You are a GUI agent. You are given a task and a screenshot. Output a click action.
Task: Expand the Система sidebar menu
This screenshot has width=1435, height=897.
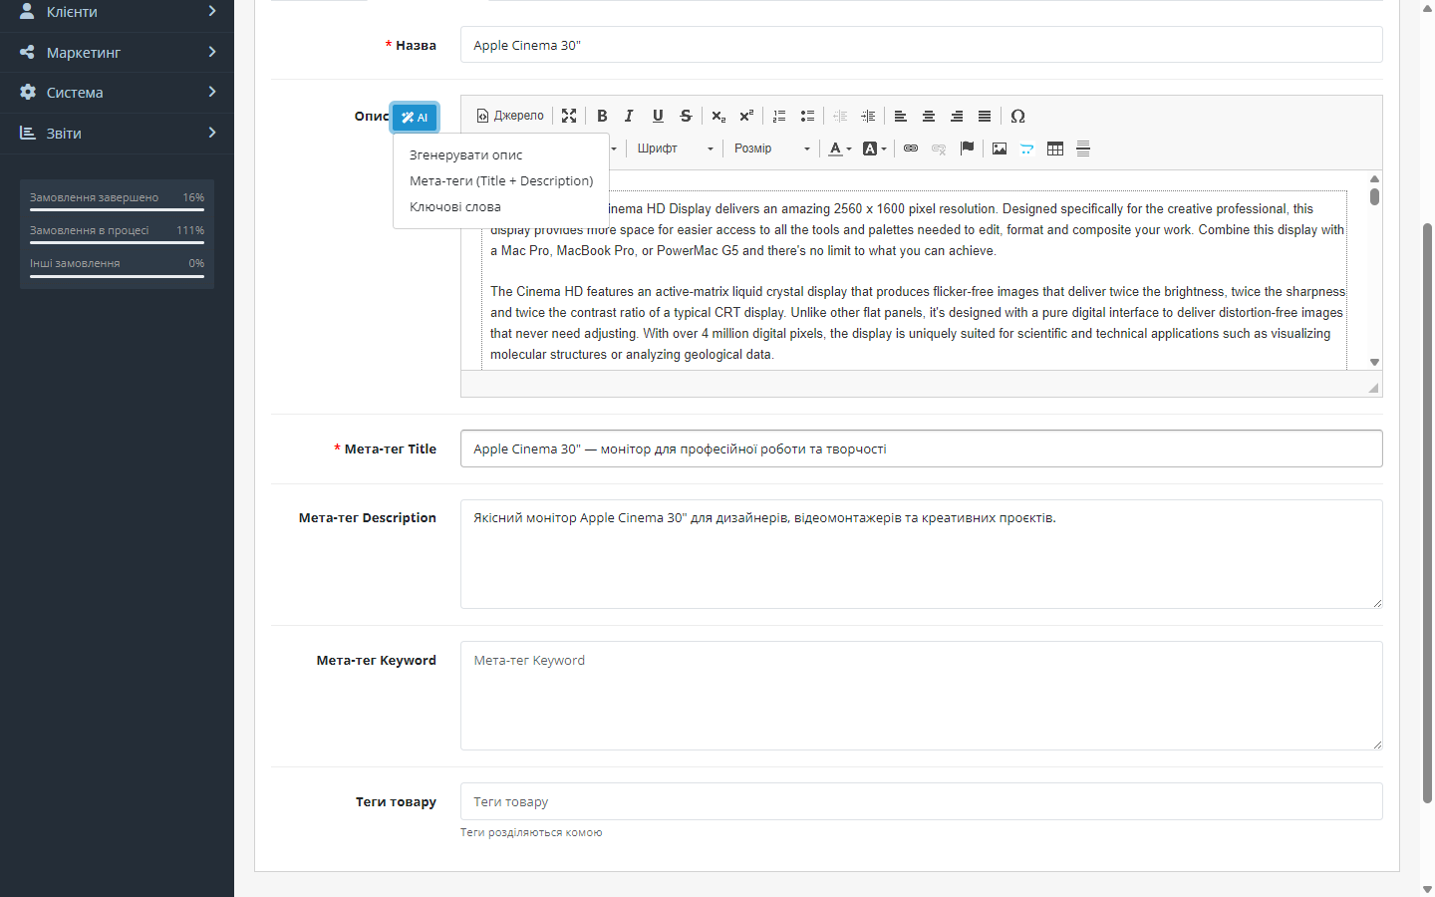pos(117,93)
